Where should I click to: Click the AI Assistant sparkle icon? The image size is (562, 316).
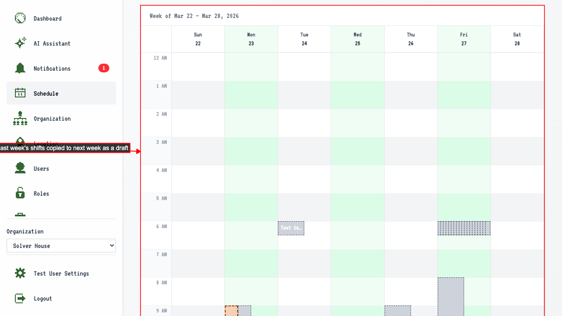tap(20, 43)
